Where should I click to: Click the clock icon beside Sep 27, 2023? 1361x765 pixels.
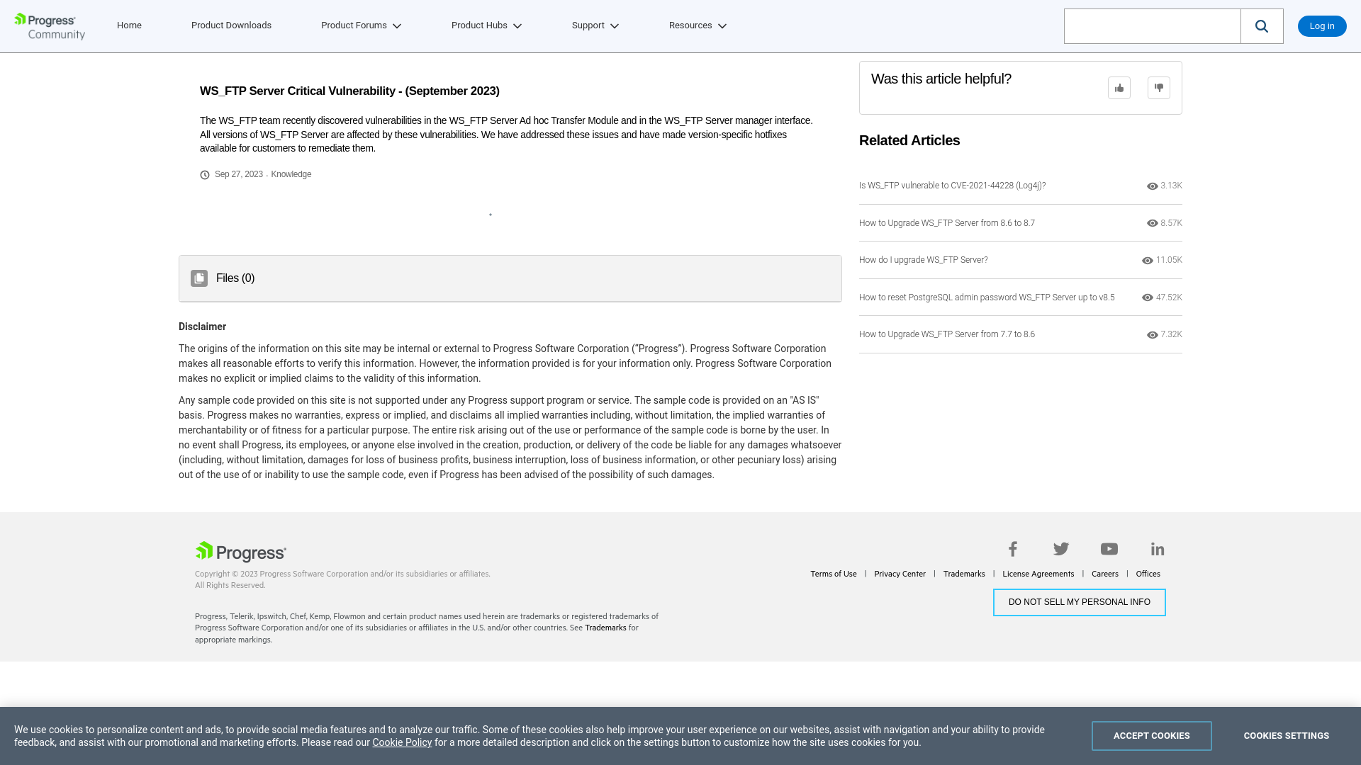click(205, 175)
